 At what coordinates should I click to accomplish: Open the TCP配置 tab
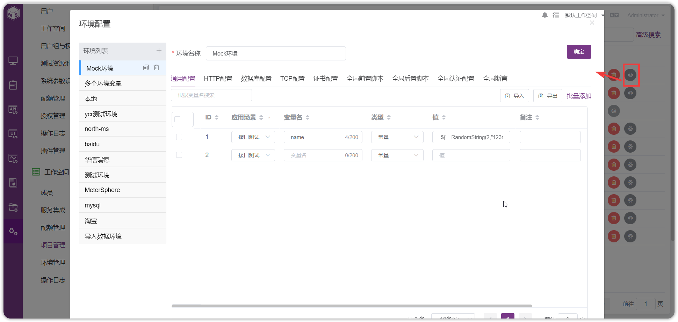click(293, 79)
